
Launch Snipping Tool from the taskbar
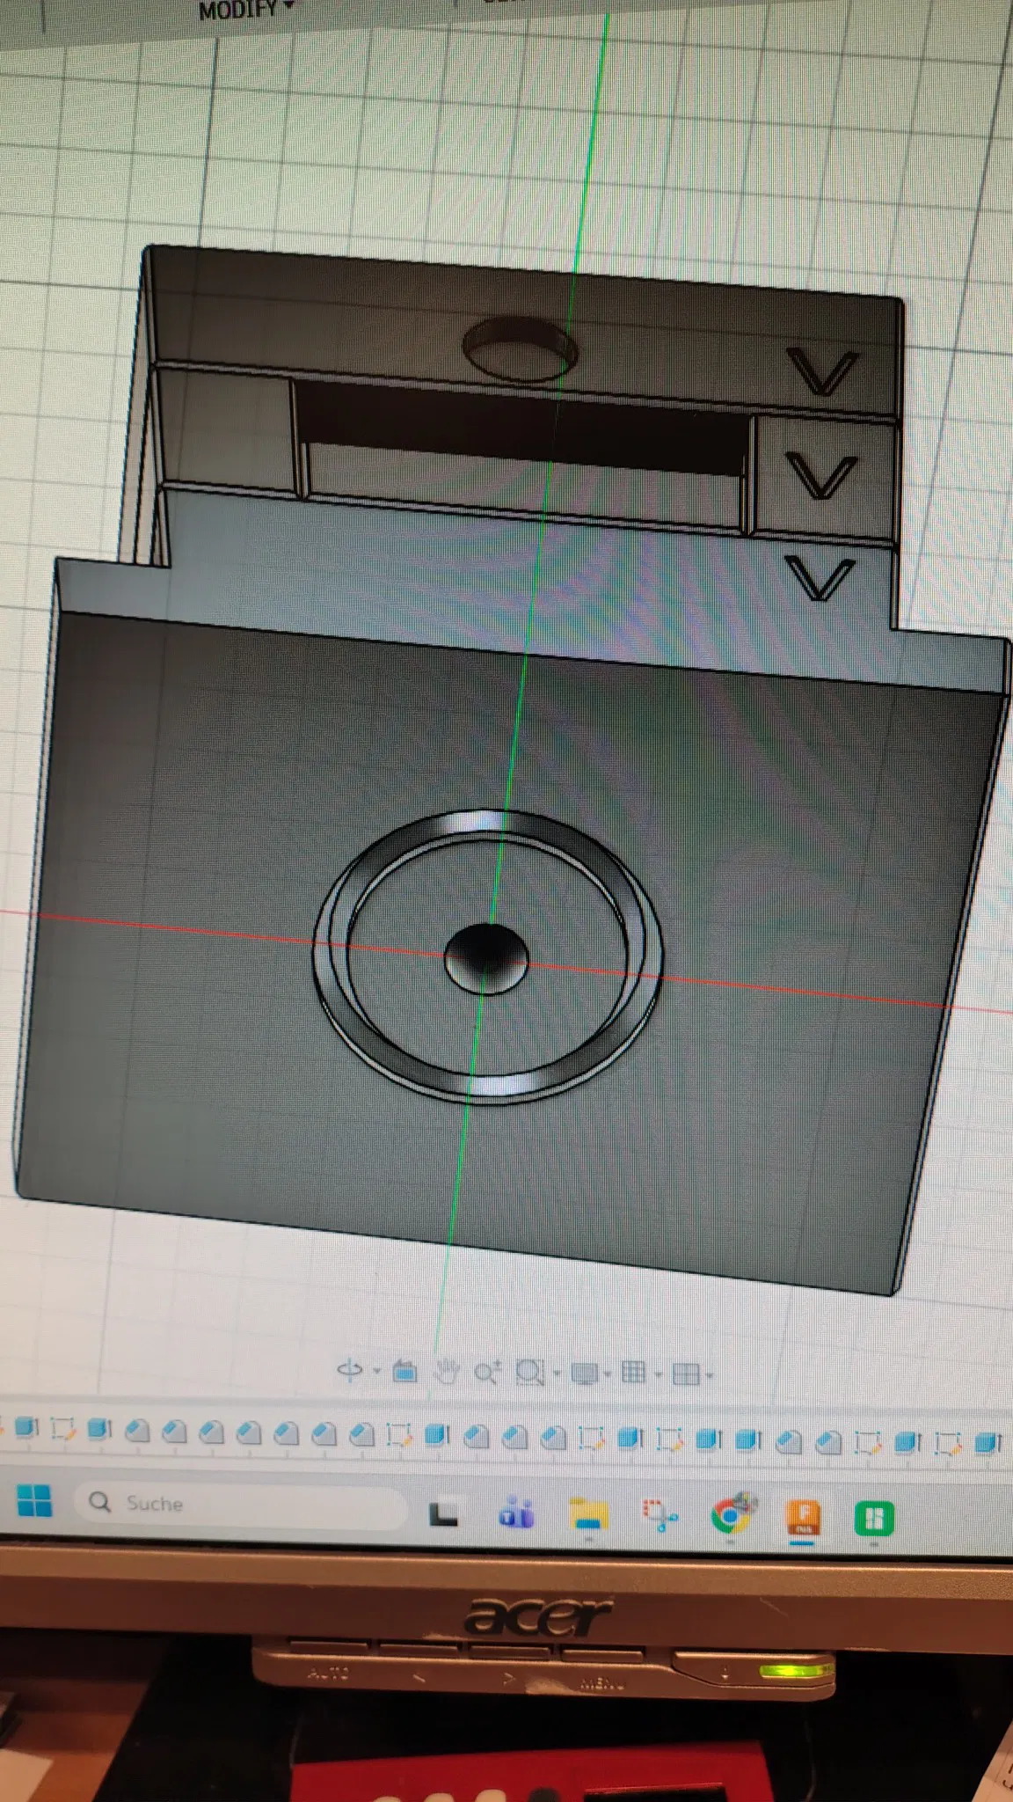660,1515
